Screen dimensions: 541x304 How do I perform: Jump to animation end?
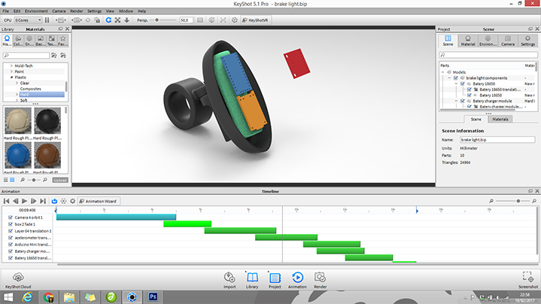[43, 201]
